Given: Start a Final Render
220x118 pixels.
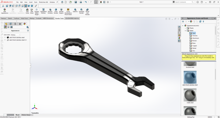Looking at the screenshot, I should 56,11.
